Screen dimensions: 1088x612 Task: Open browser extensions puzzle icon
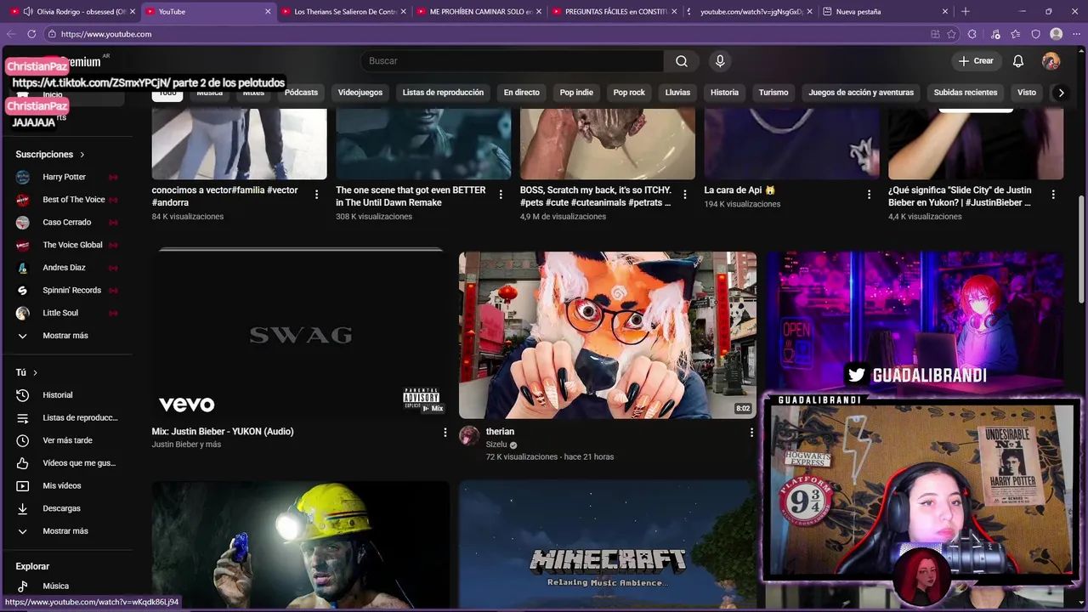[x=972, y=34]
